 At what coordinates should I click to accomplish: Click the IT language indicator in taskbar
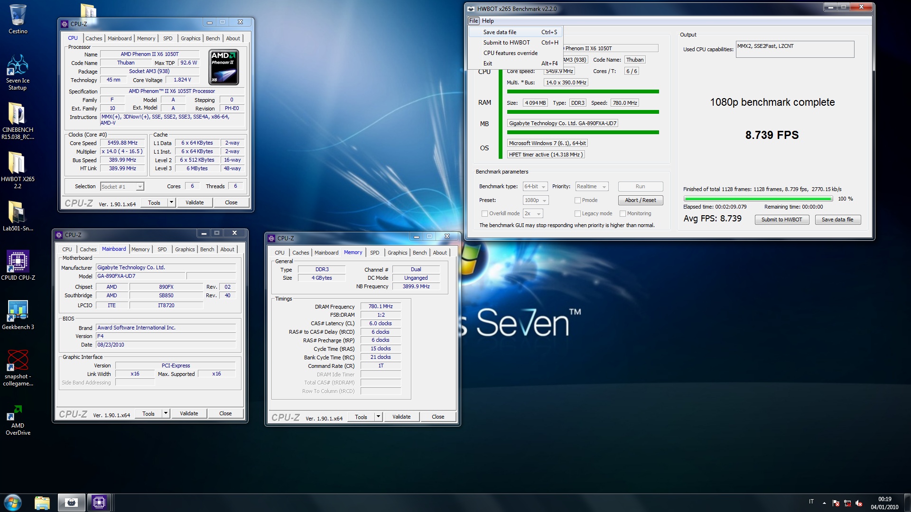pos(811,502)
